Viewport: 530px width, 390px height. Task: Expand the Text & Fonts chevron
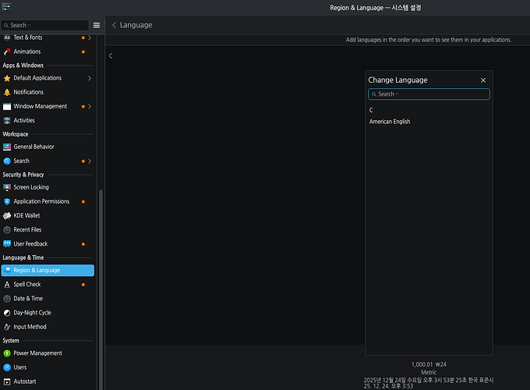pos(90,37)
